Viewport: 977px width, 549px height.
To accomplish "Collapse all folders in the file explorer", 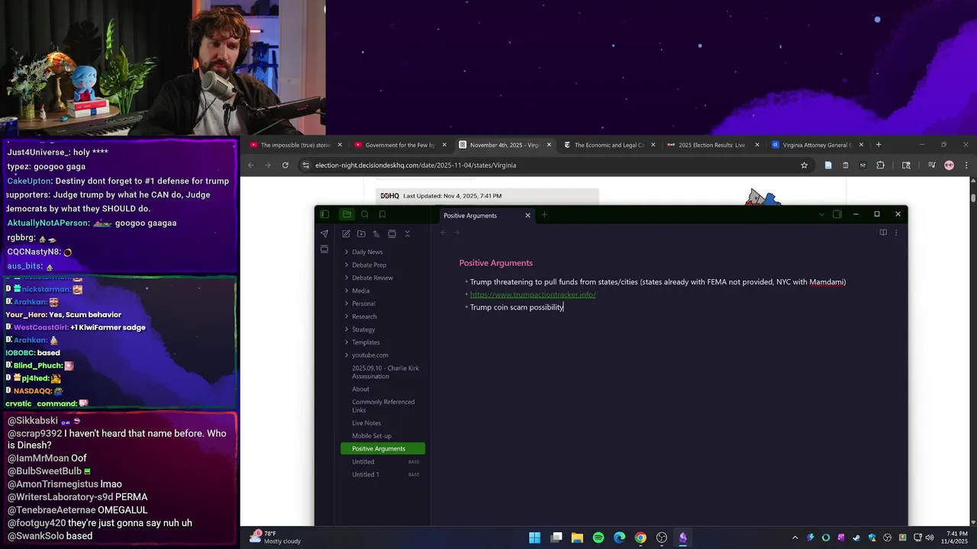I will click(x=407, y=234).
